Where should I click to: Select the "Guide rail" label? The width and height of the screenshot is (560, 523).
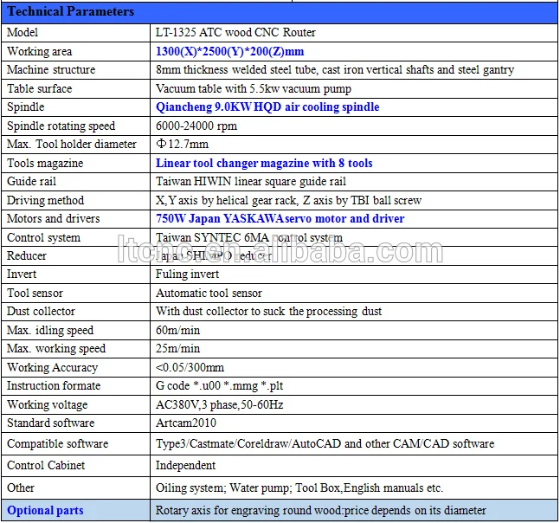pyautogui.click(x=31, y=181)
